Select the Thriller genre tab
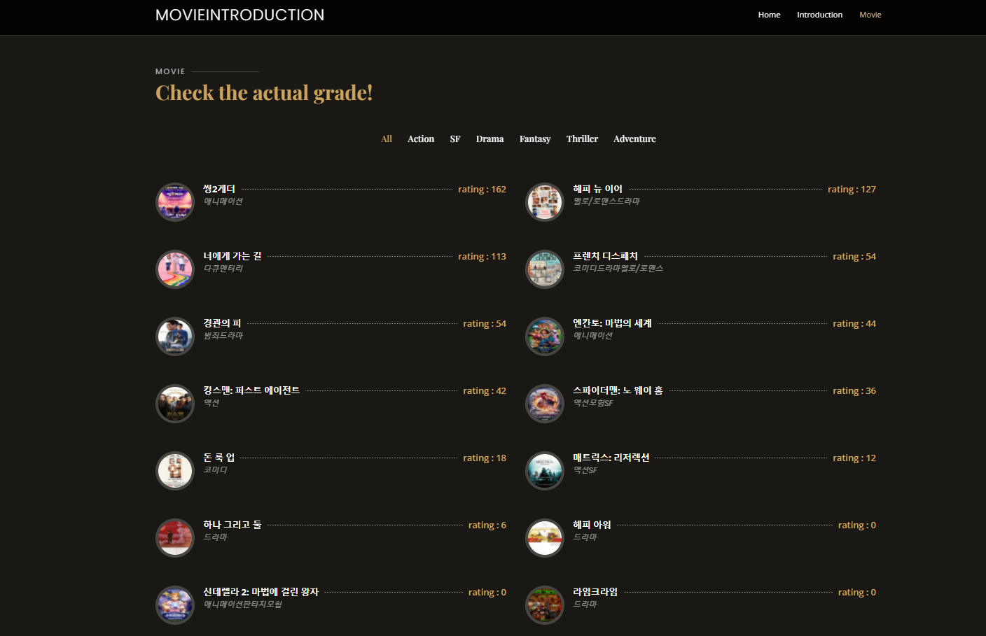The height and width of the screenshot is (636, 986). pos(582,139)
